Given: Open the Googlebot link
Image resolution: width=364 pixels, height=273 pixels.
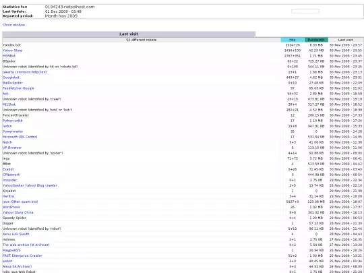Looking at the screenshot, I should coord(11,78).
